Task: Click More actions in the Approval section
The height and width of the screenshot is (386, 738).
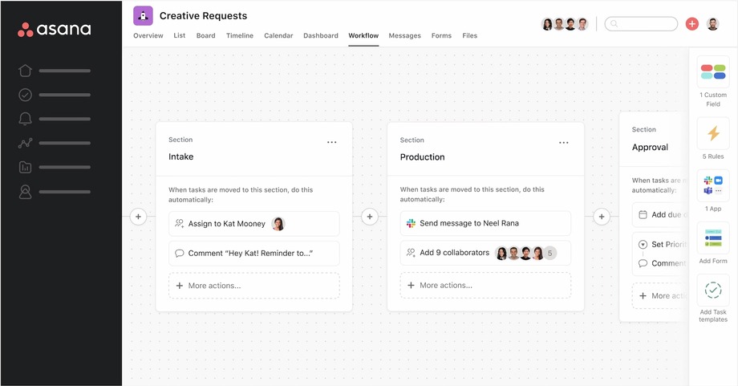Action: [x=660, y=295]
